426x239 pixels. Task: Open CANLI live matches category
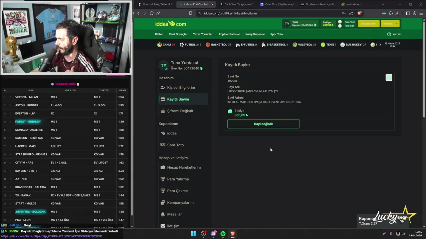pyautogui.click(x=166, y=44)
